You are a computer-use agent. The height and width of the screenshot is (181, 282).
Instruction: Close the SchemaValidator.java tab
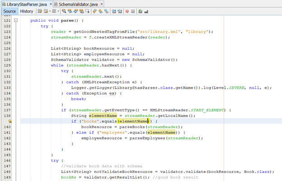pos(102,4)
